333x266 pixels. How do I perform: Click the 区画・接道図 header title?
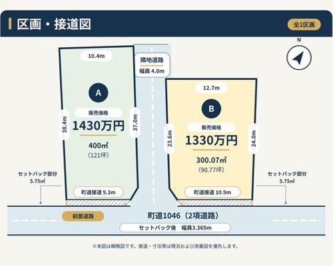tap(54, 24)
